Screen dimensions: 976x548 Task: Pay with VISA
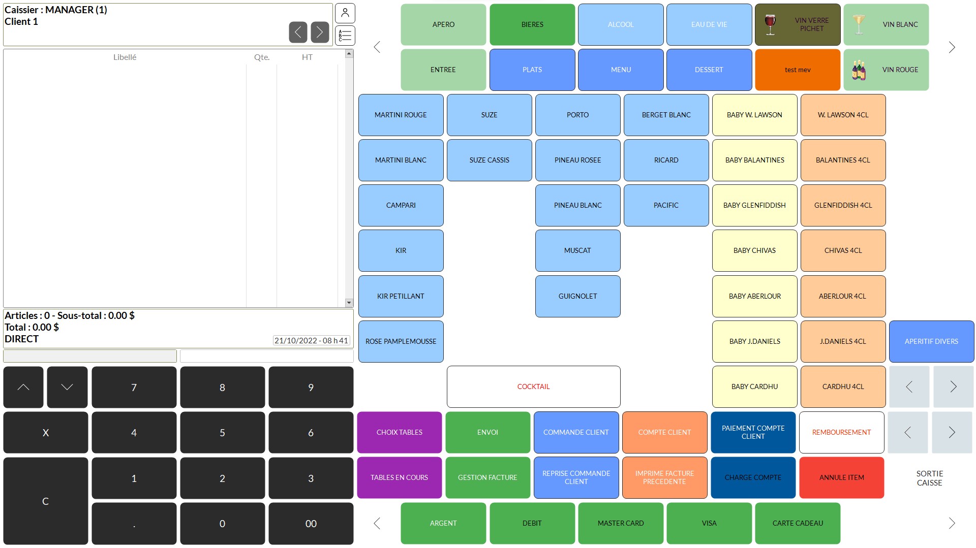click(x=709, y=523)
